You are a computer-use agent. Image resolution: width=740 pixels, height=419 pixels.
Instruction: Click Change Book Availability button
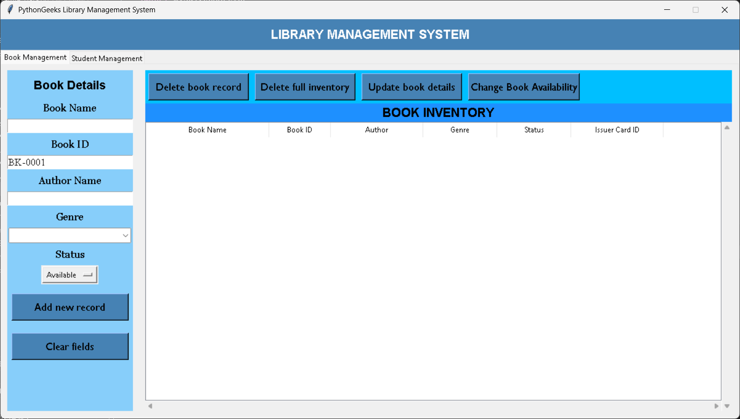524,87
